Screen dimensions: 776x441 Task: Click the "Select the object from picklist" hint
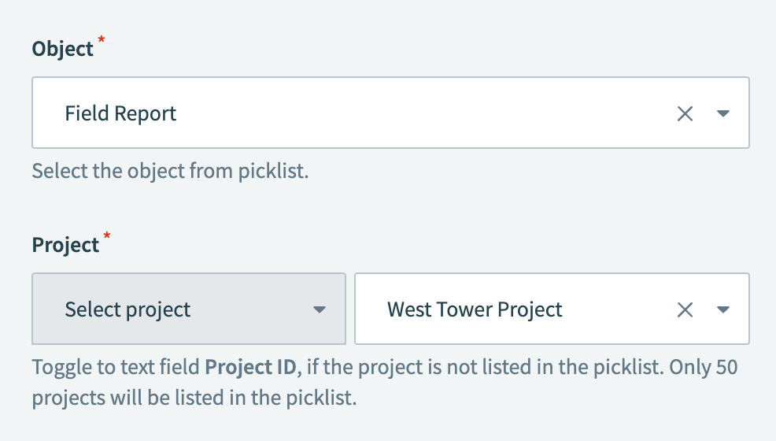(x=170, y=170)
